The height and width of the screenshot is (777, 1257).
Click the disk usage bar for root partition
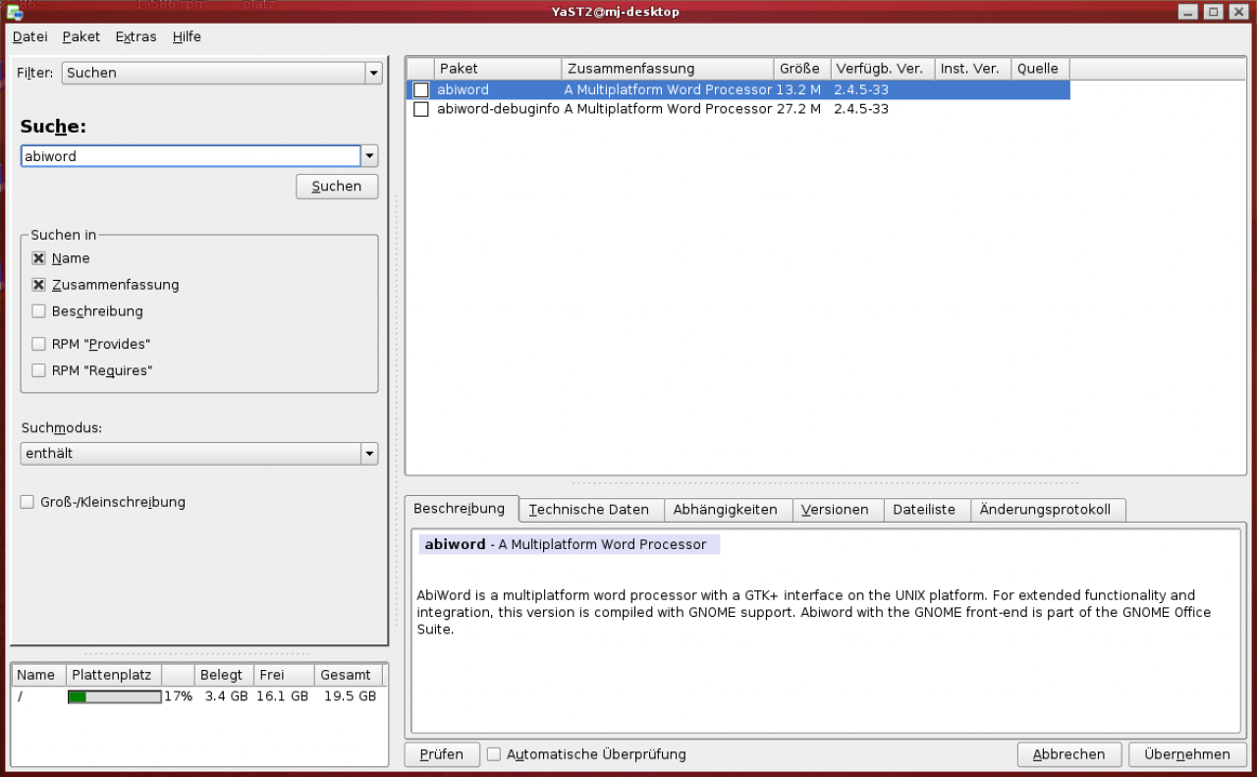click(115, 696)
